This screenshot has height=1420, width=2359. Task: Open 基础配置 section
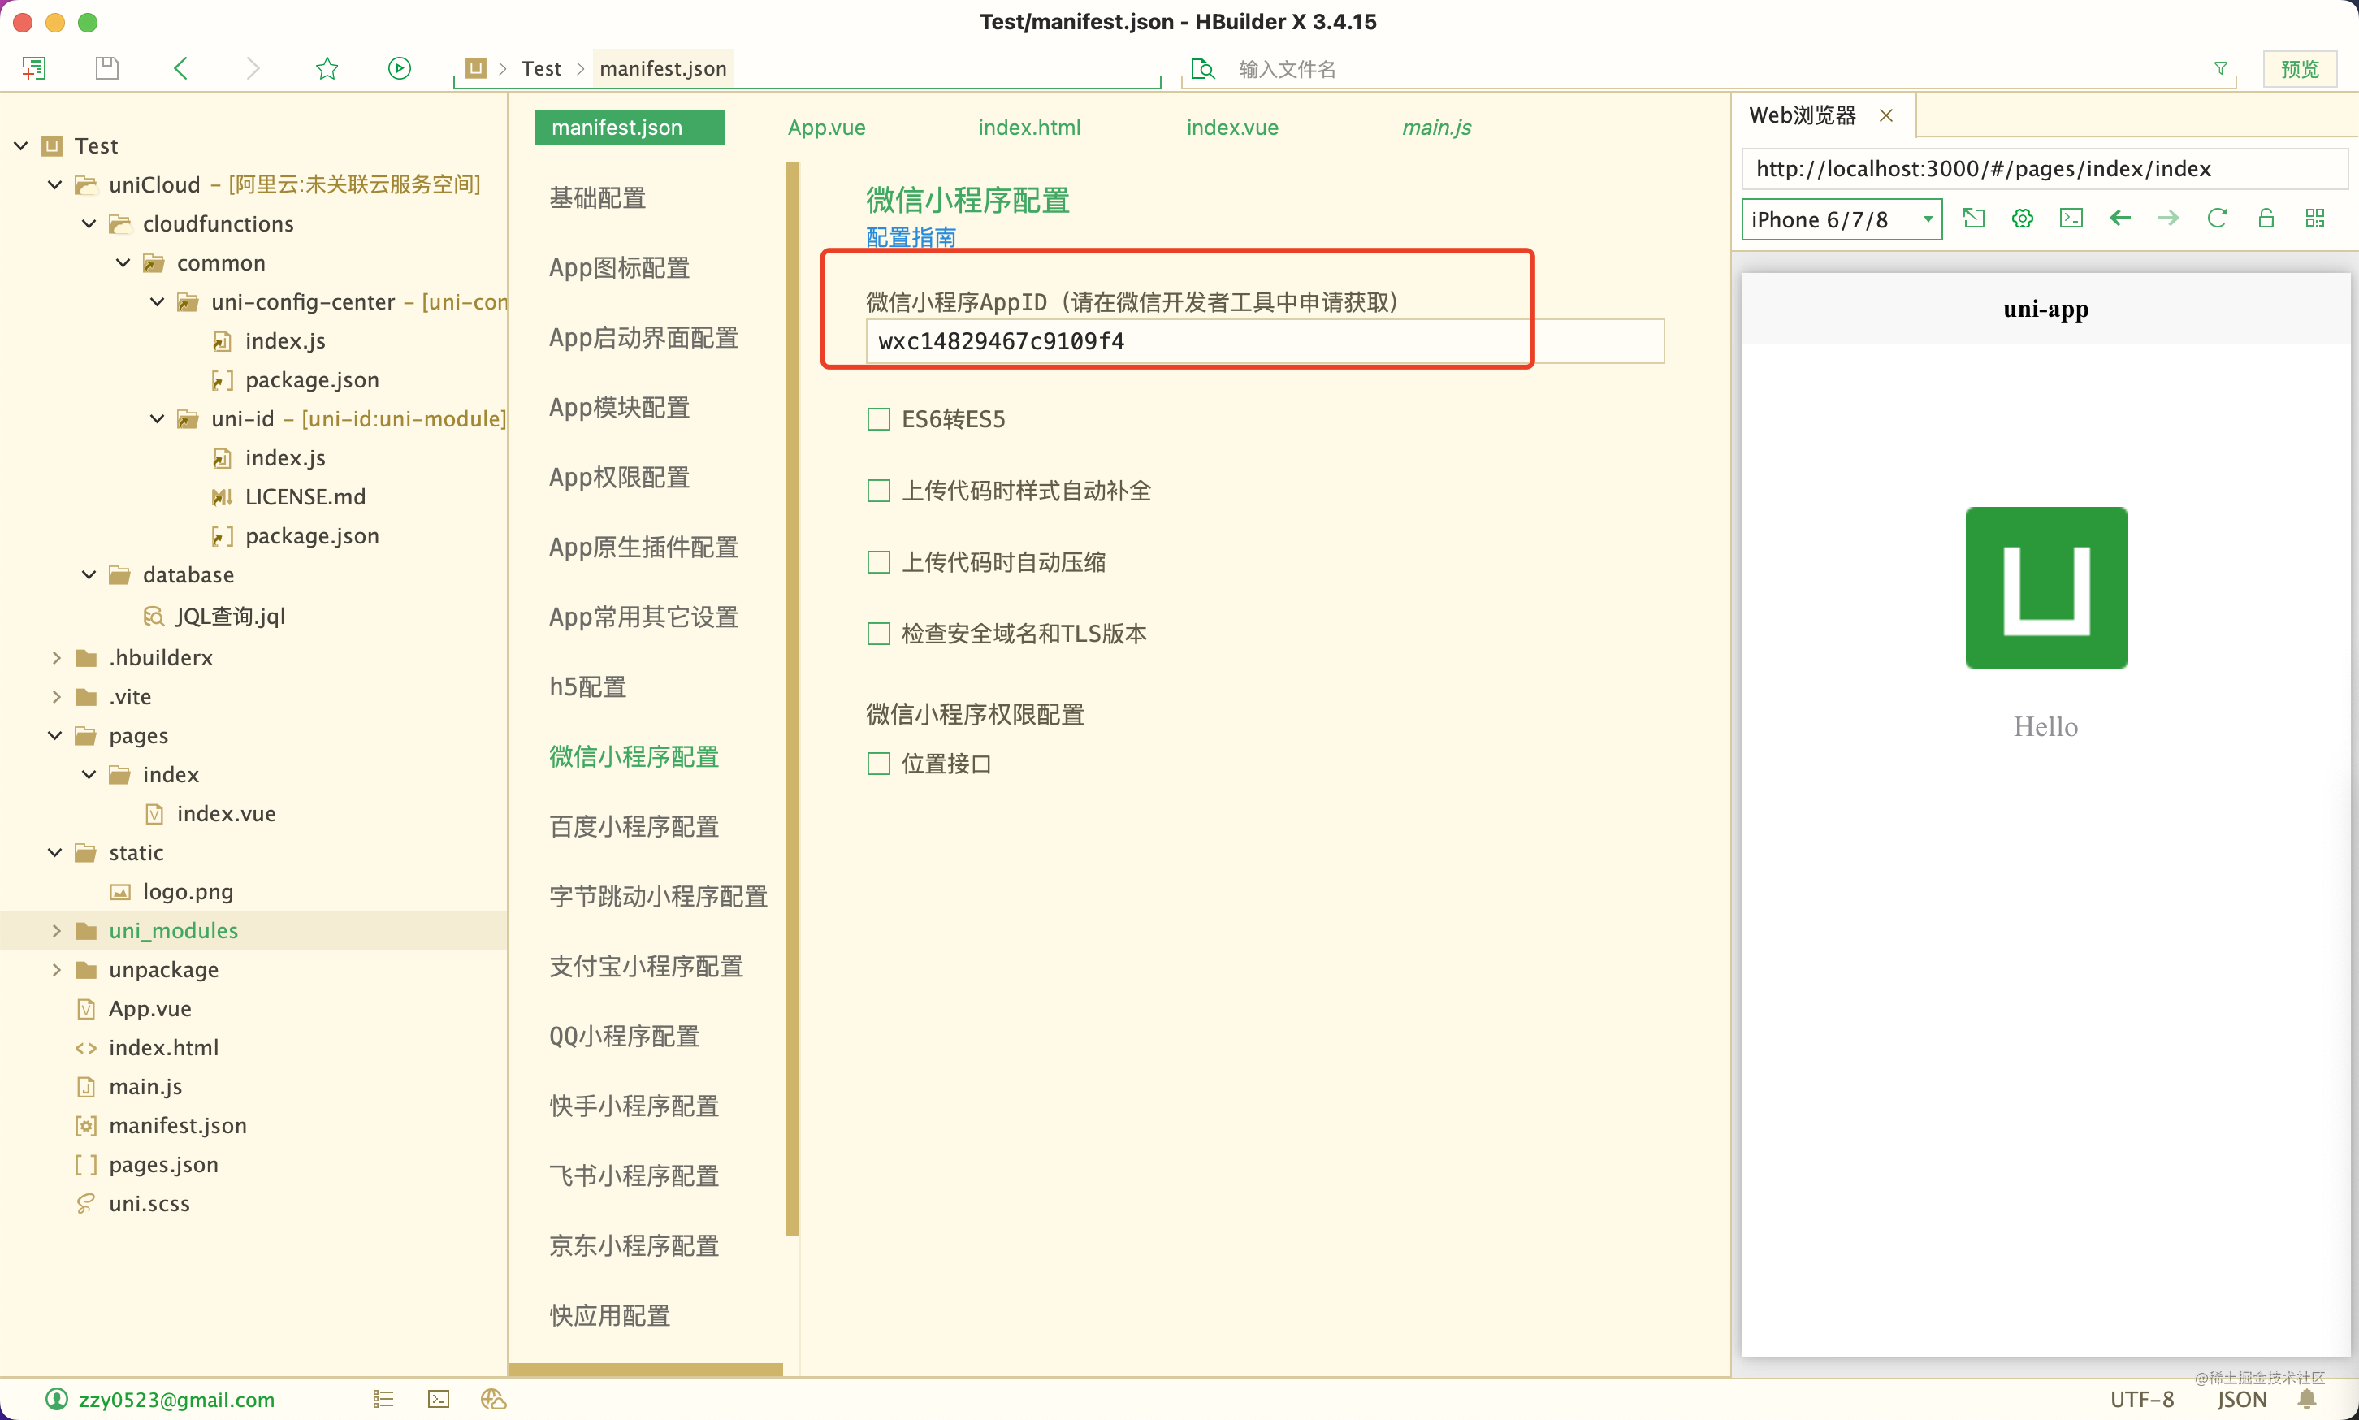598,198
